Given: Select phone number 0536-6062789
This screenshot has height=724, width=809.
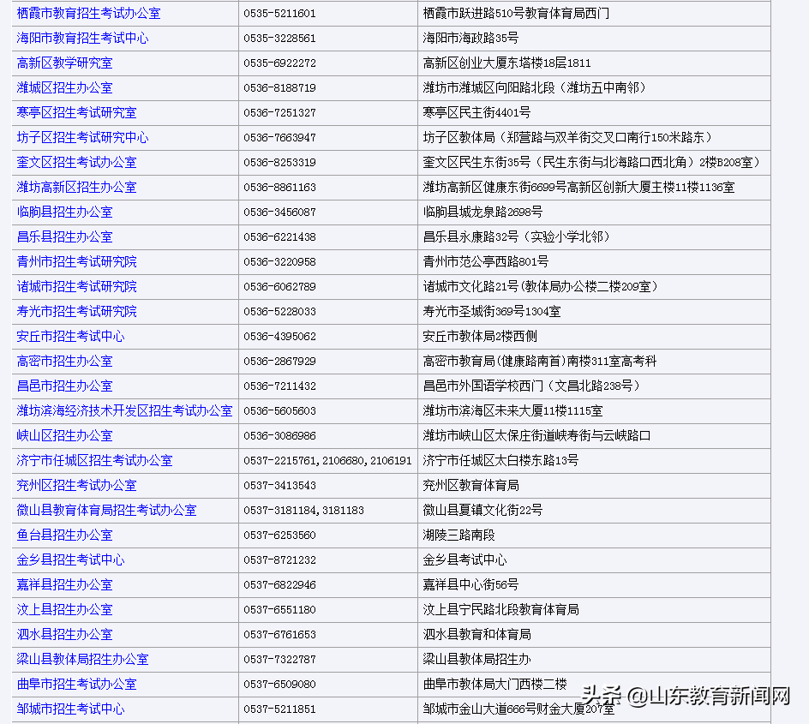Looking at the screenshot, I should coord(279,287).
